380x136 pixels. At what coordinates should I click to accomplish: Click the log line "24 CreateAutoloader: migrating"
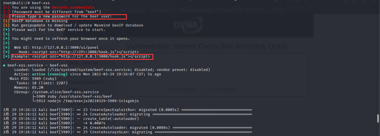pyautogui.click(x=127, y=114)
